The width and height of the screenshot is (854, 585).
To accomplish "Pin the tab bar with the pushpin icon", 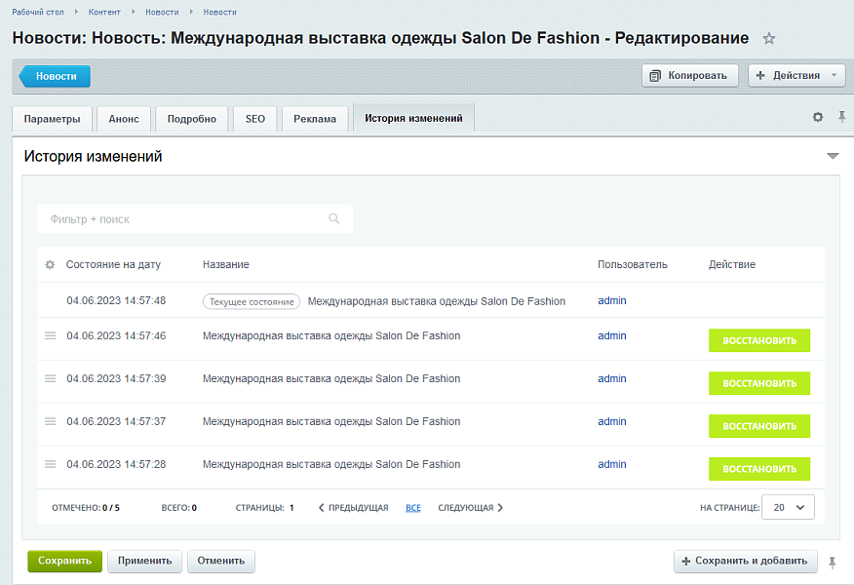I will coord(840,116).
